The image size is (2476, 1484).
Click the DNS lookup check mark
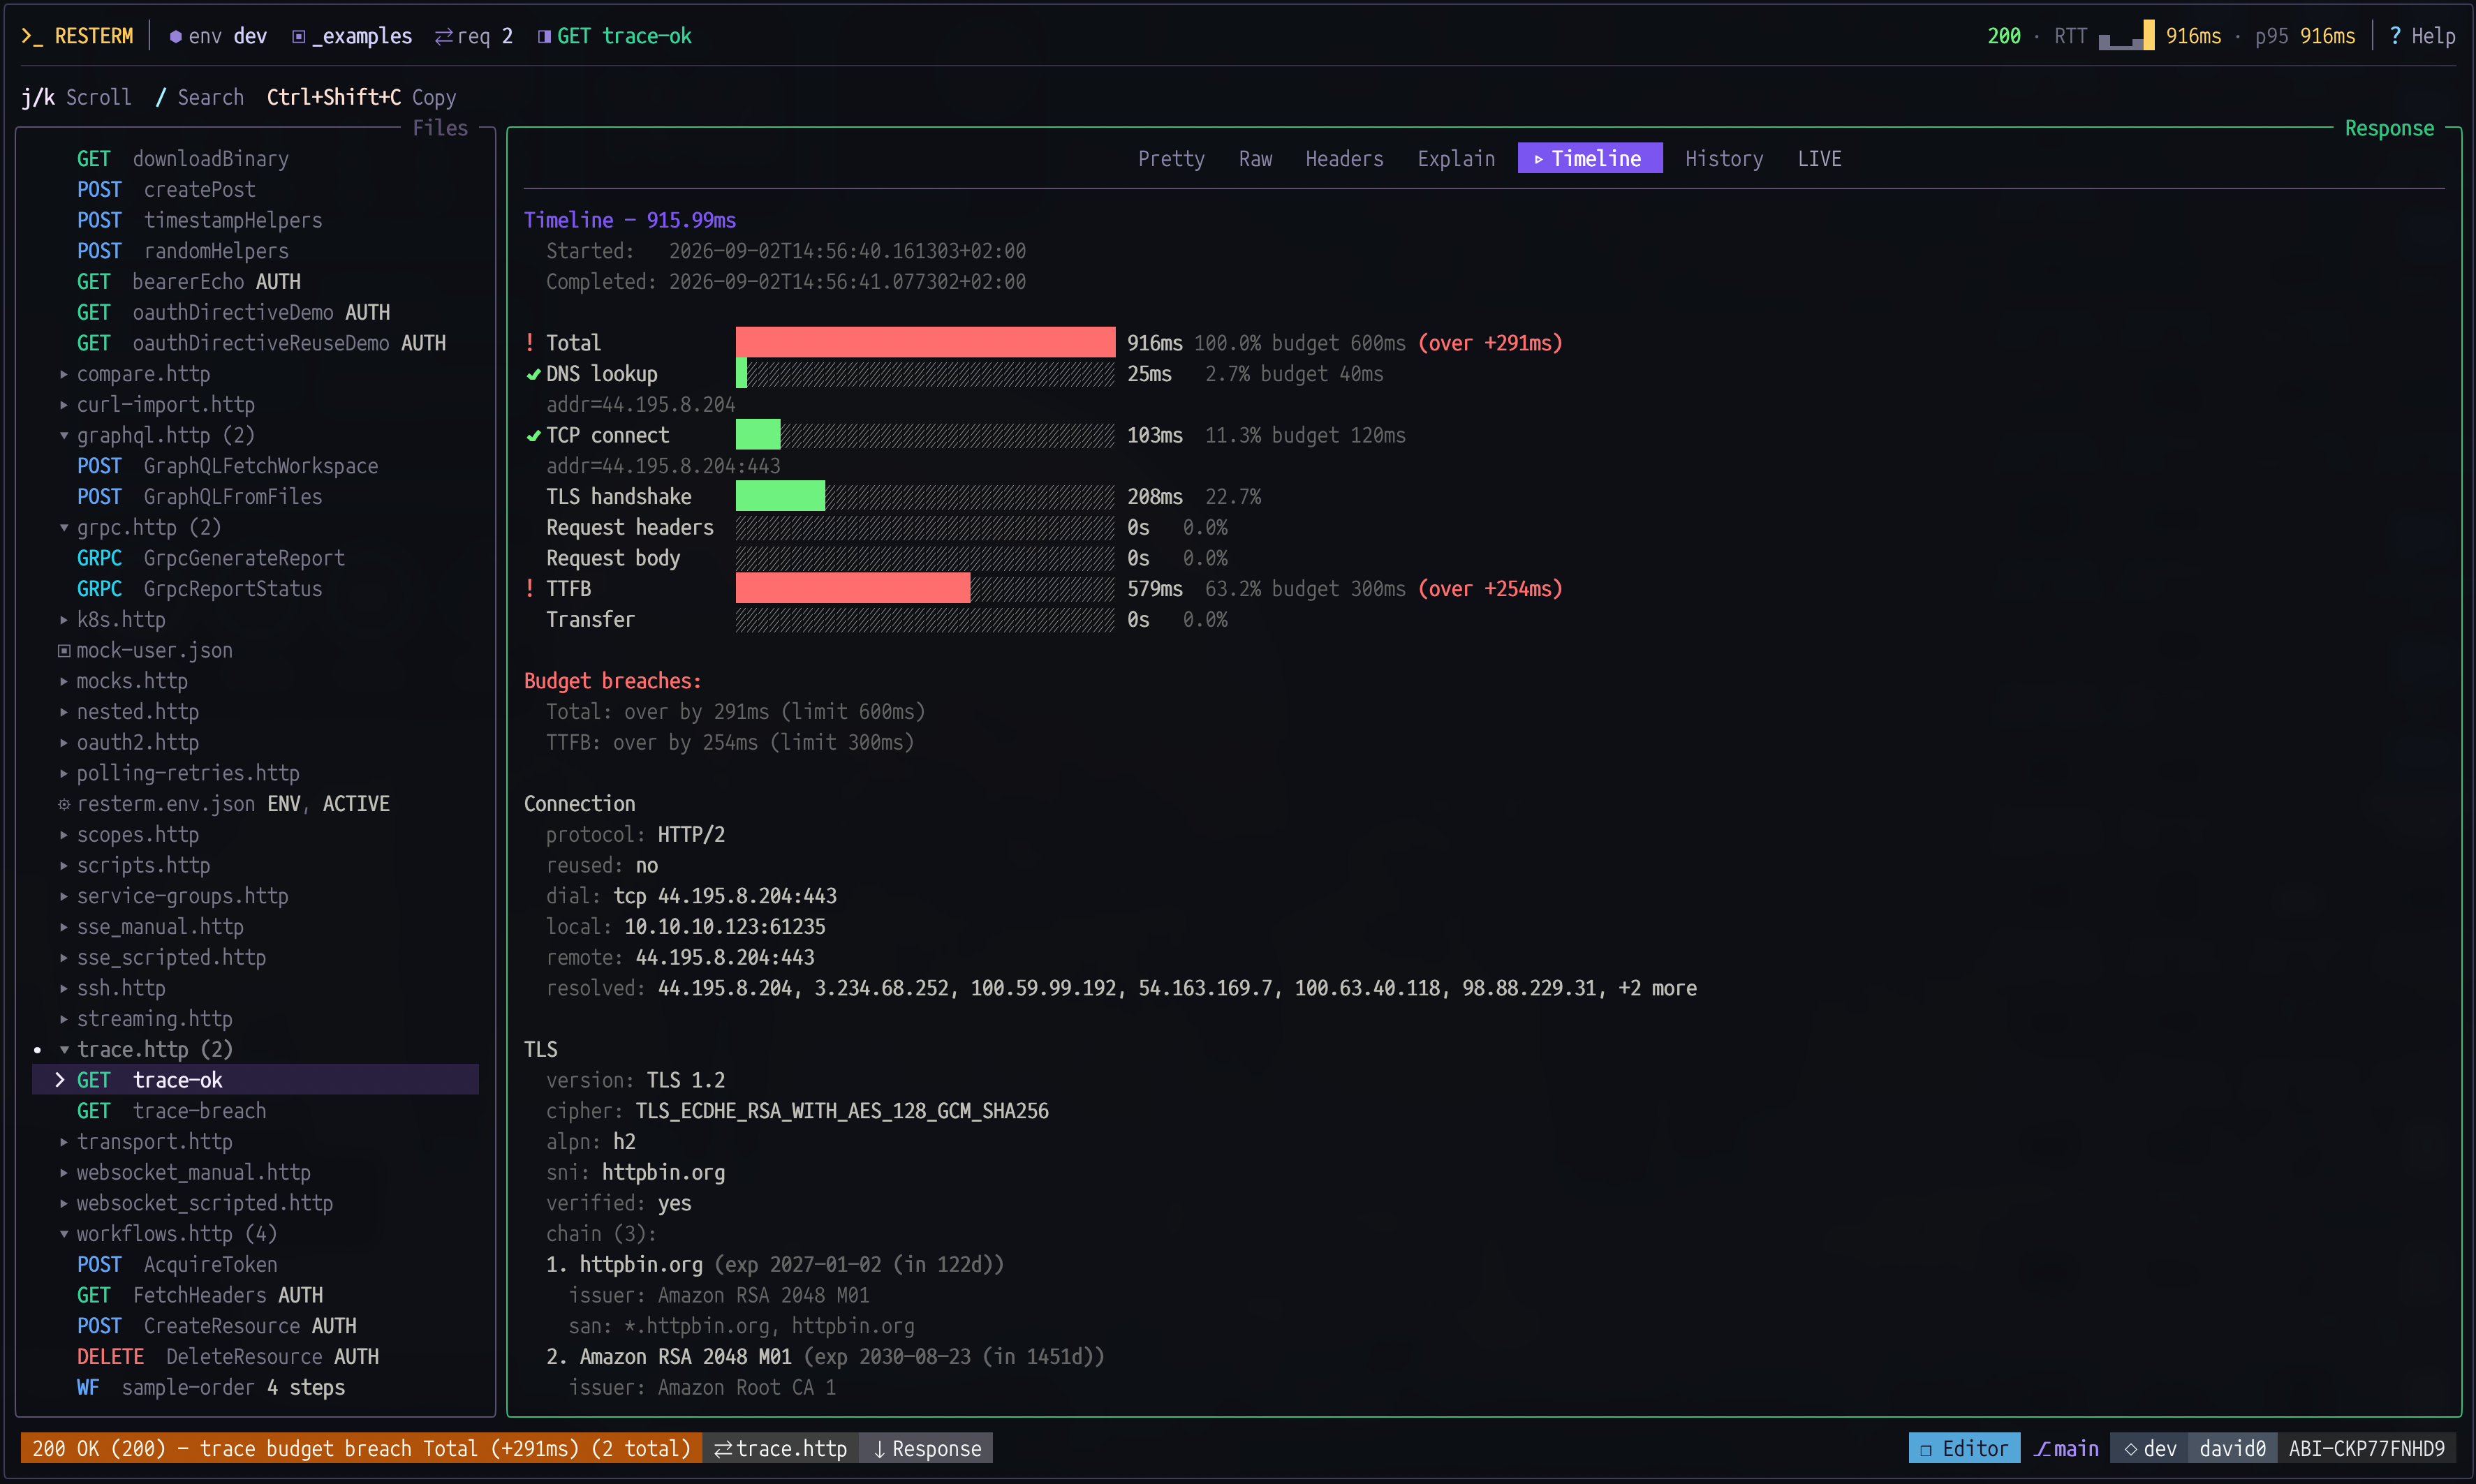click(533, 374)
